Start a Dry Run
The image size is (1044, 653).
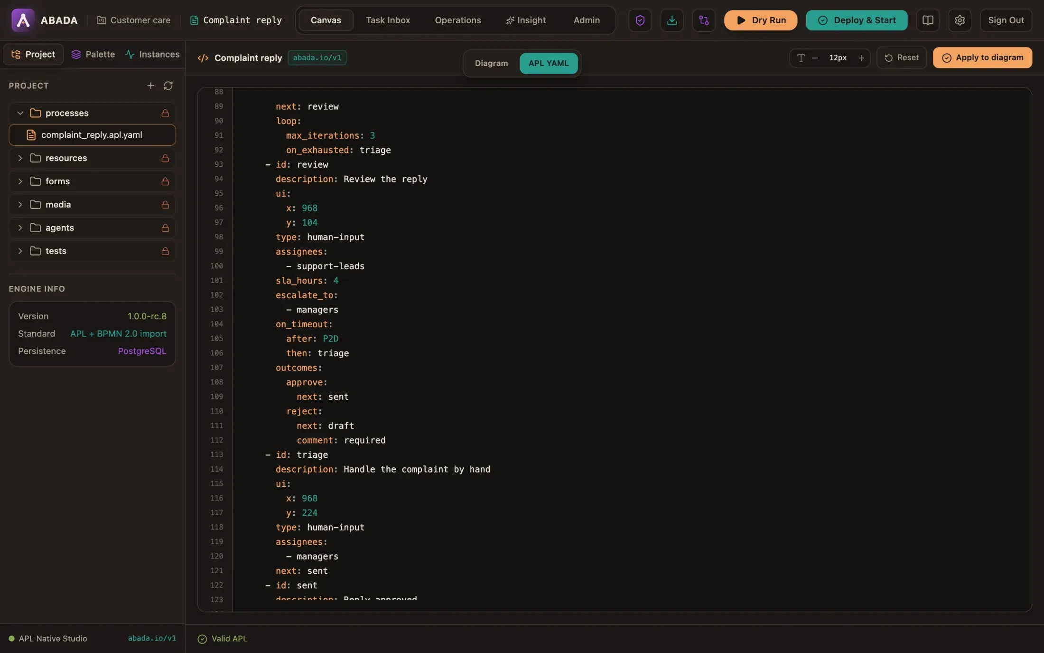pos(760,20)
